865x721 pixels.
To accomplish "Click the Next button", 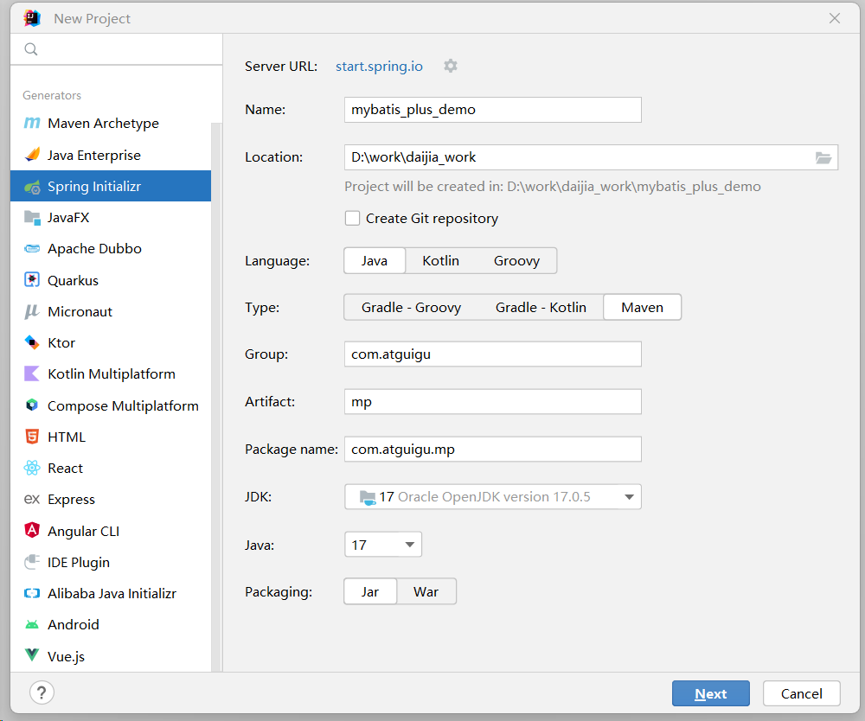I will tap(710, 693).
